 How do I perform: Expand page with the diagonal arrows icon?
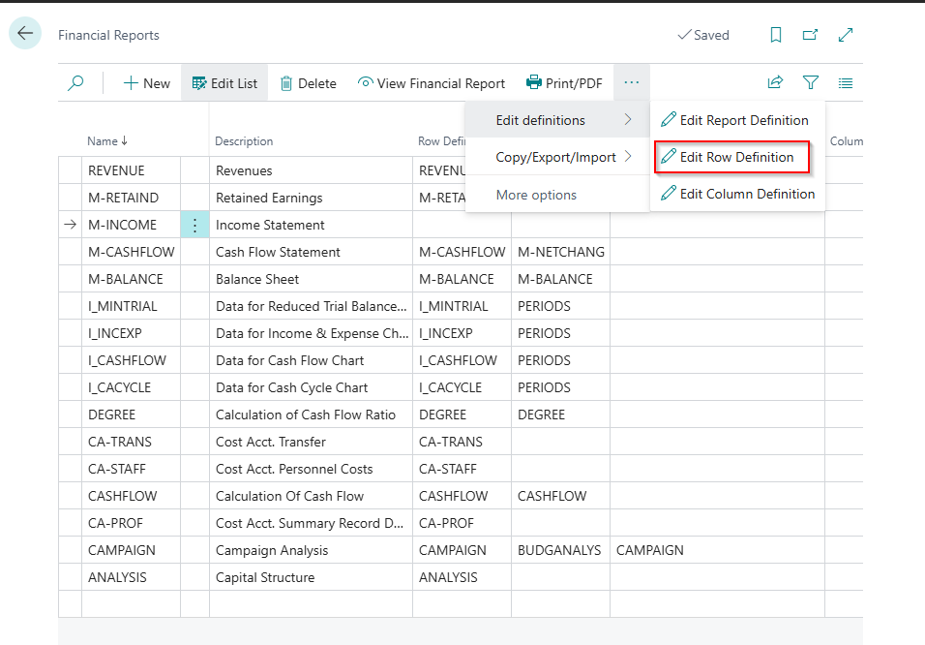tap(846, 36)
